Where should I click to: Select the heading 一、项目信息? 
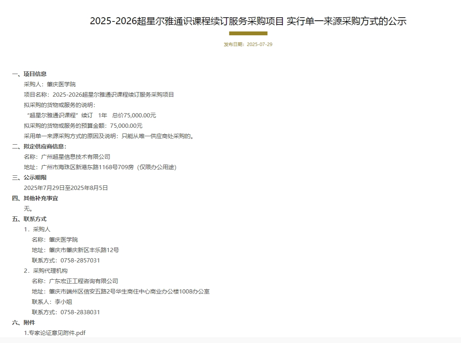(29, 74)
